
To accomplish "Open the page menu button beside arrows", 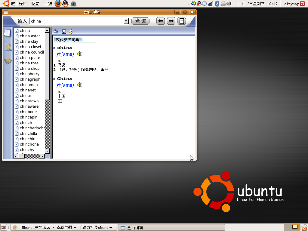I will [182, 21].
